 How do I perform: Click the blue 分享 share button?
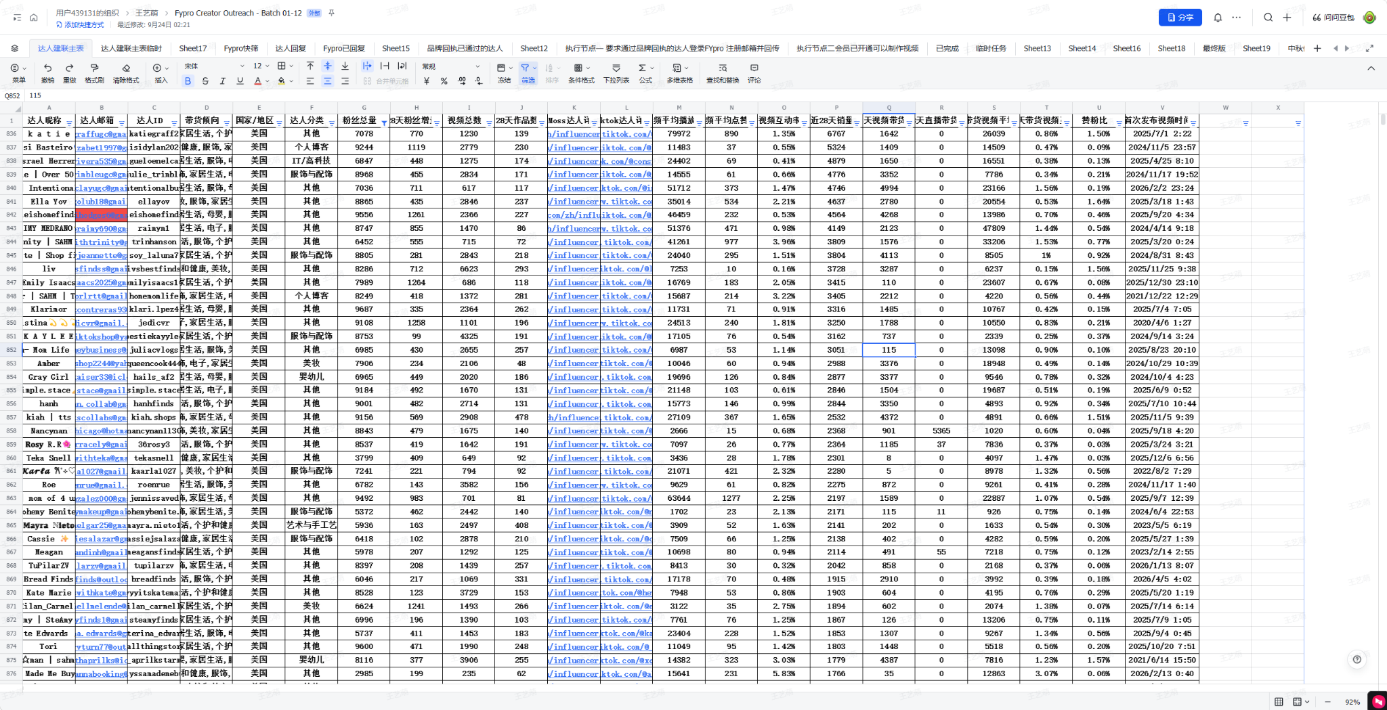(x=1180, y=18)
